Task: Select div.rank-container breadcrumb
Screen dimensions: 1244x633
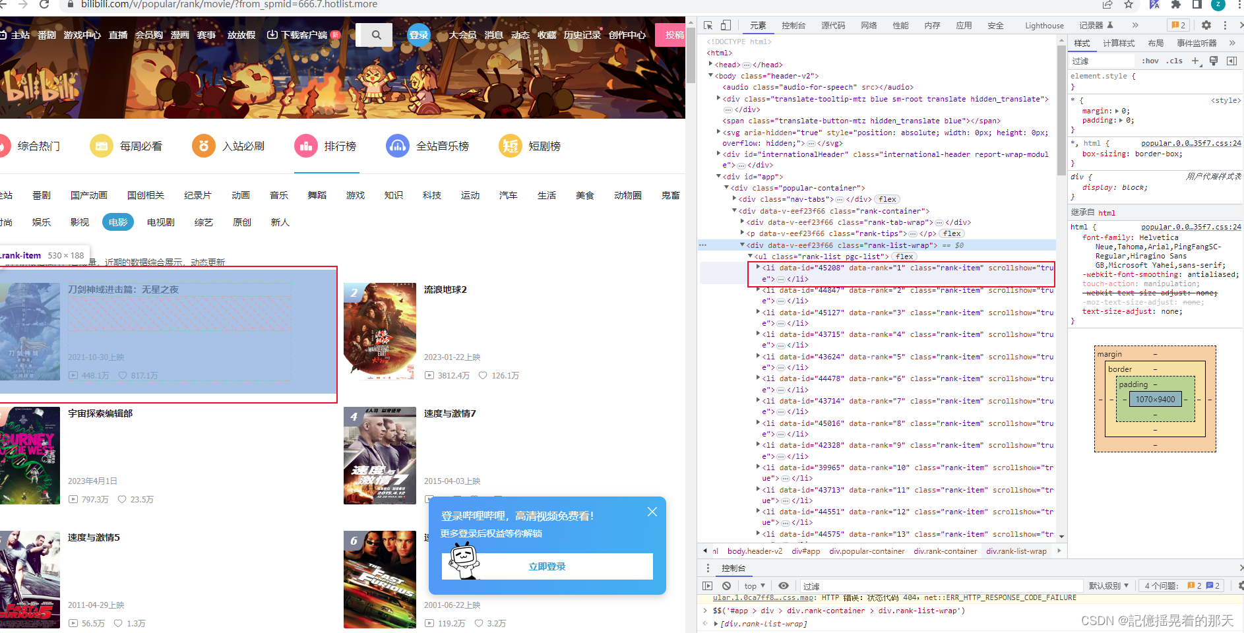Action: pyautogui.click(x=945, y=551)
